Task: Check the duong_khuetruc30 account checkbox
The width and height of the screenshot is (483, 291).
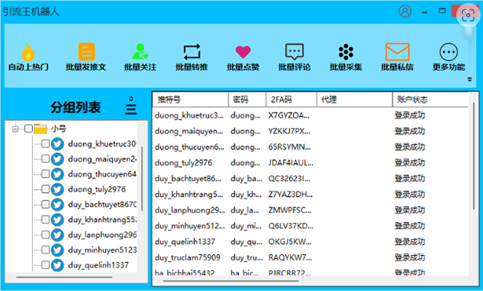Action: click(x=45, y=144)
